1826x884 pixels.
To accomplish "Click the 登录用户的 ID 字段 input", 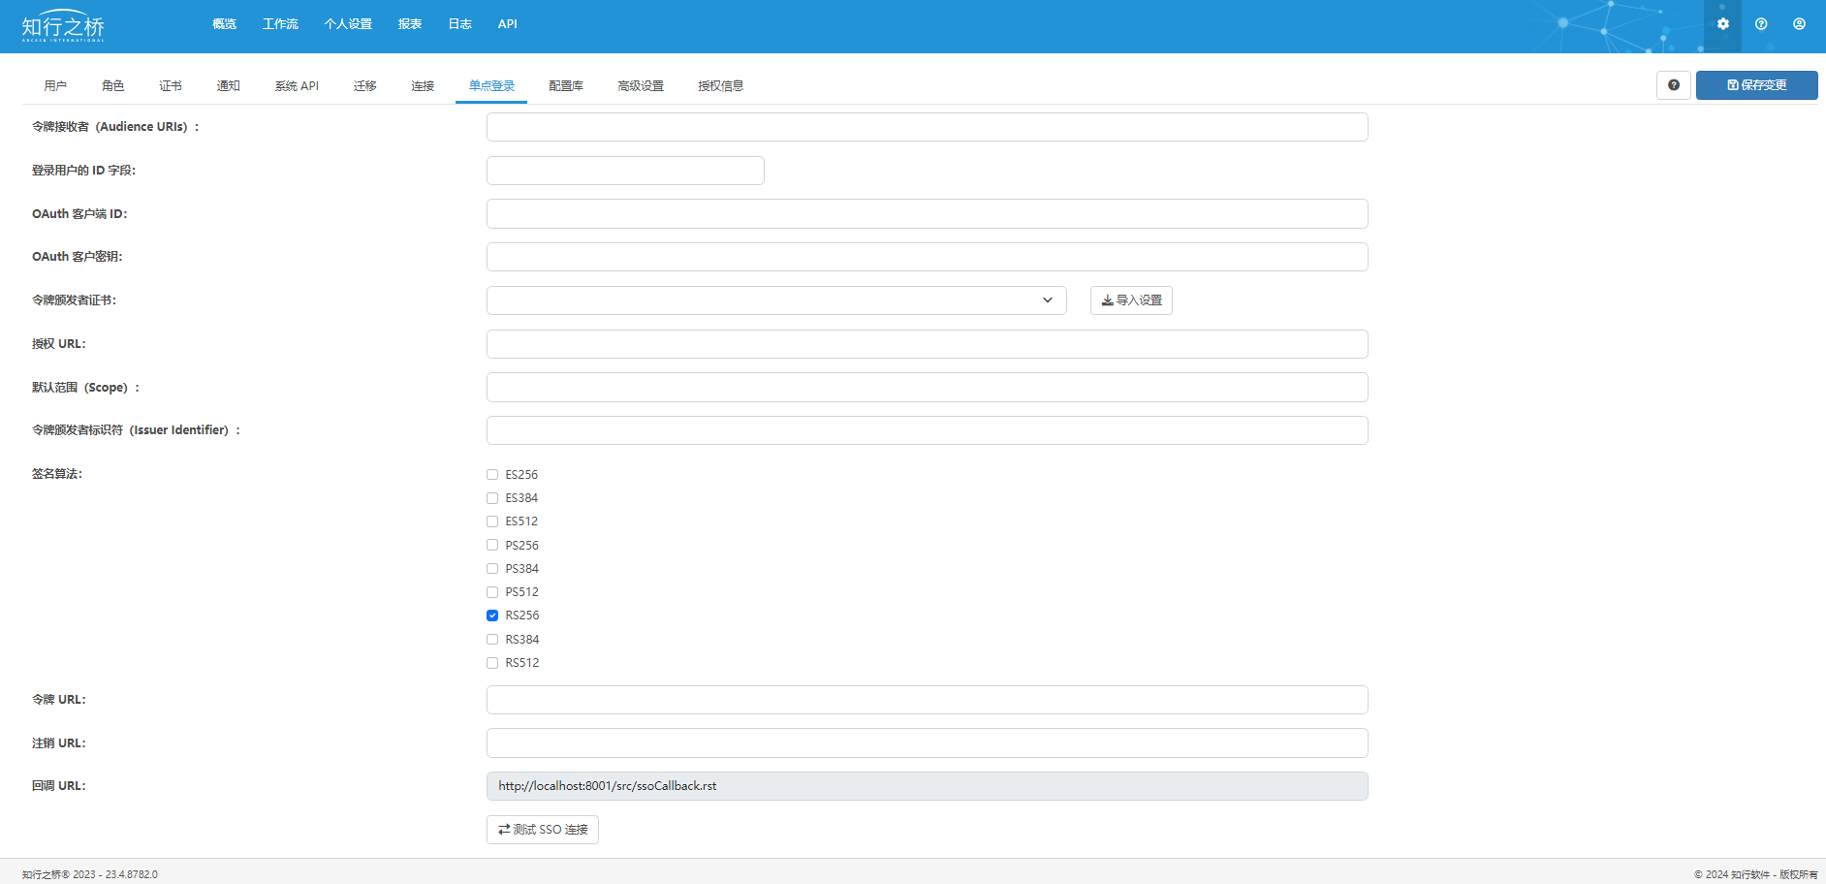I will click(625, 171).
